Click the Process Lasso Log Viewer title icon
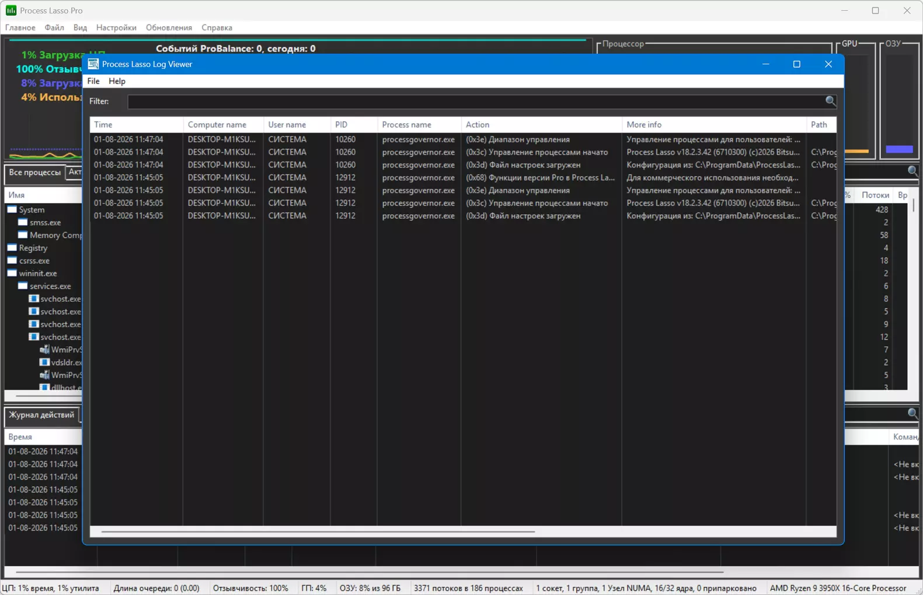The height and width of the screenshot is (595, 923). pos(93,64)
